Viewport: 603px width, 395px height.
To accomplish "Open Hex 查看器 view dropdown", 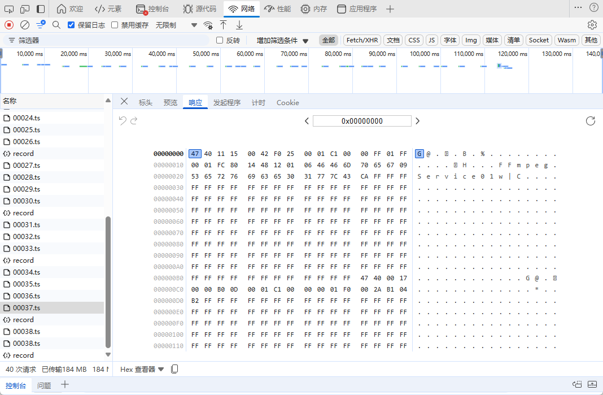I will click(142, 369).
